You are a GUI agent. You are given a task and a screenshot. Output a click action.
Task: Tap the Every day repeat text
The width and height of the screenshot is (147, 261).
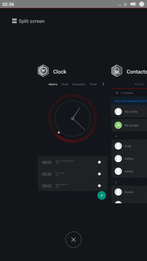[60, 173]
